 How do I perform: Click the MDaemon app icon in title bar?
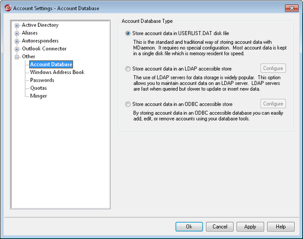(x=8, y=8)
